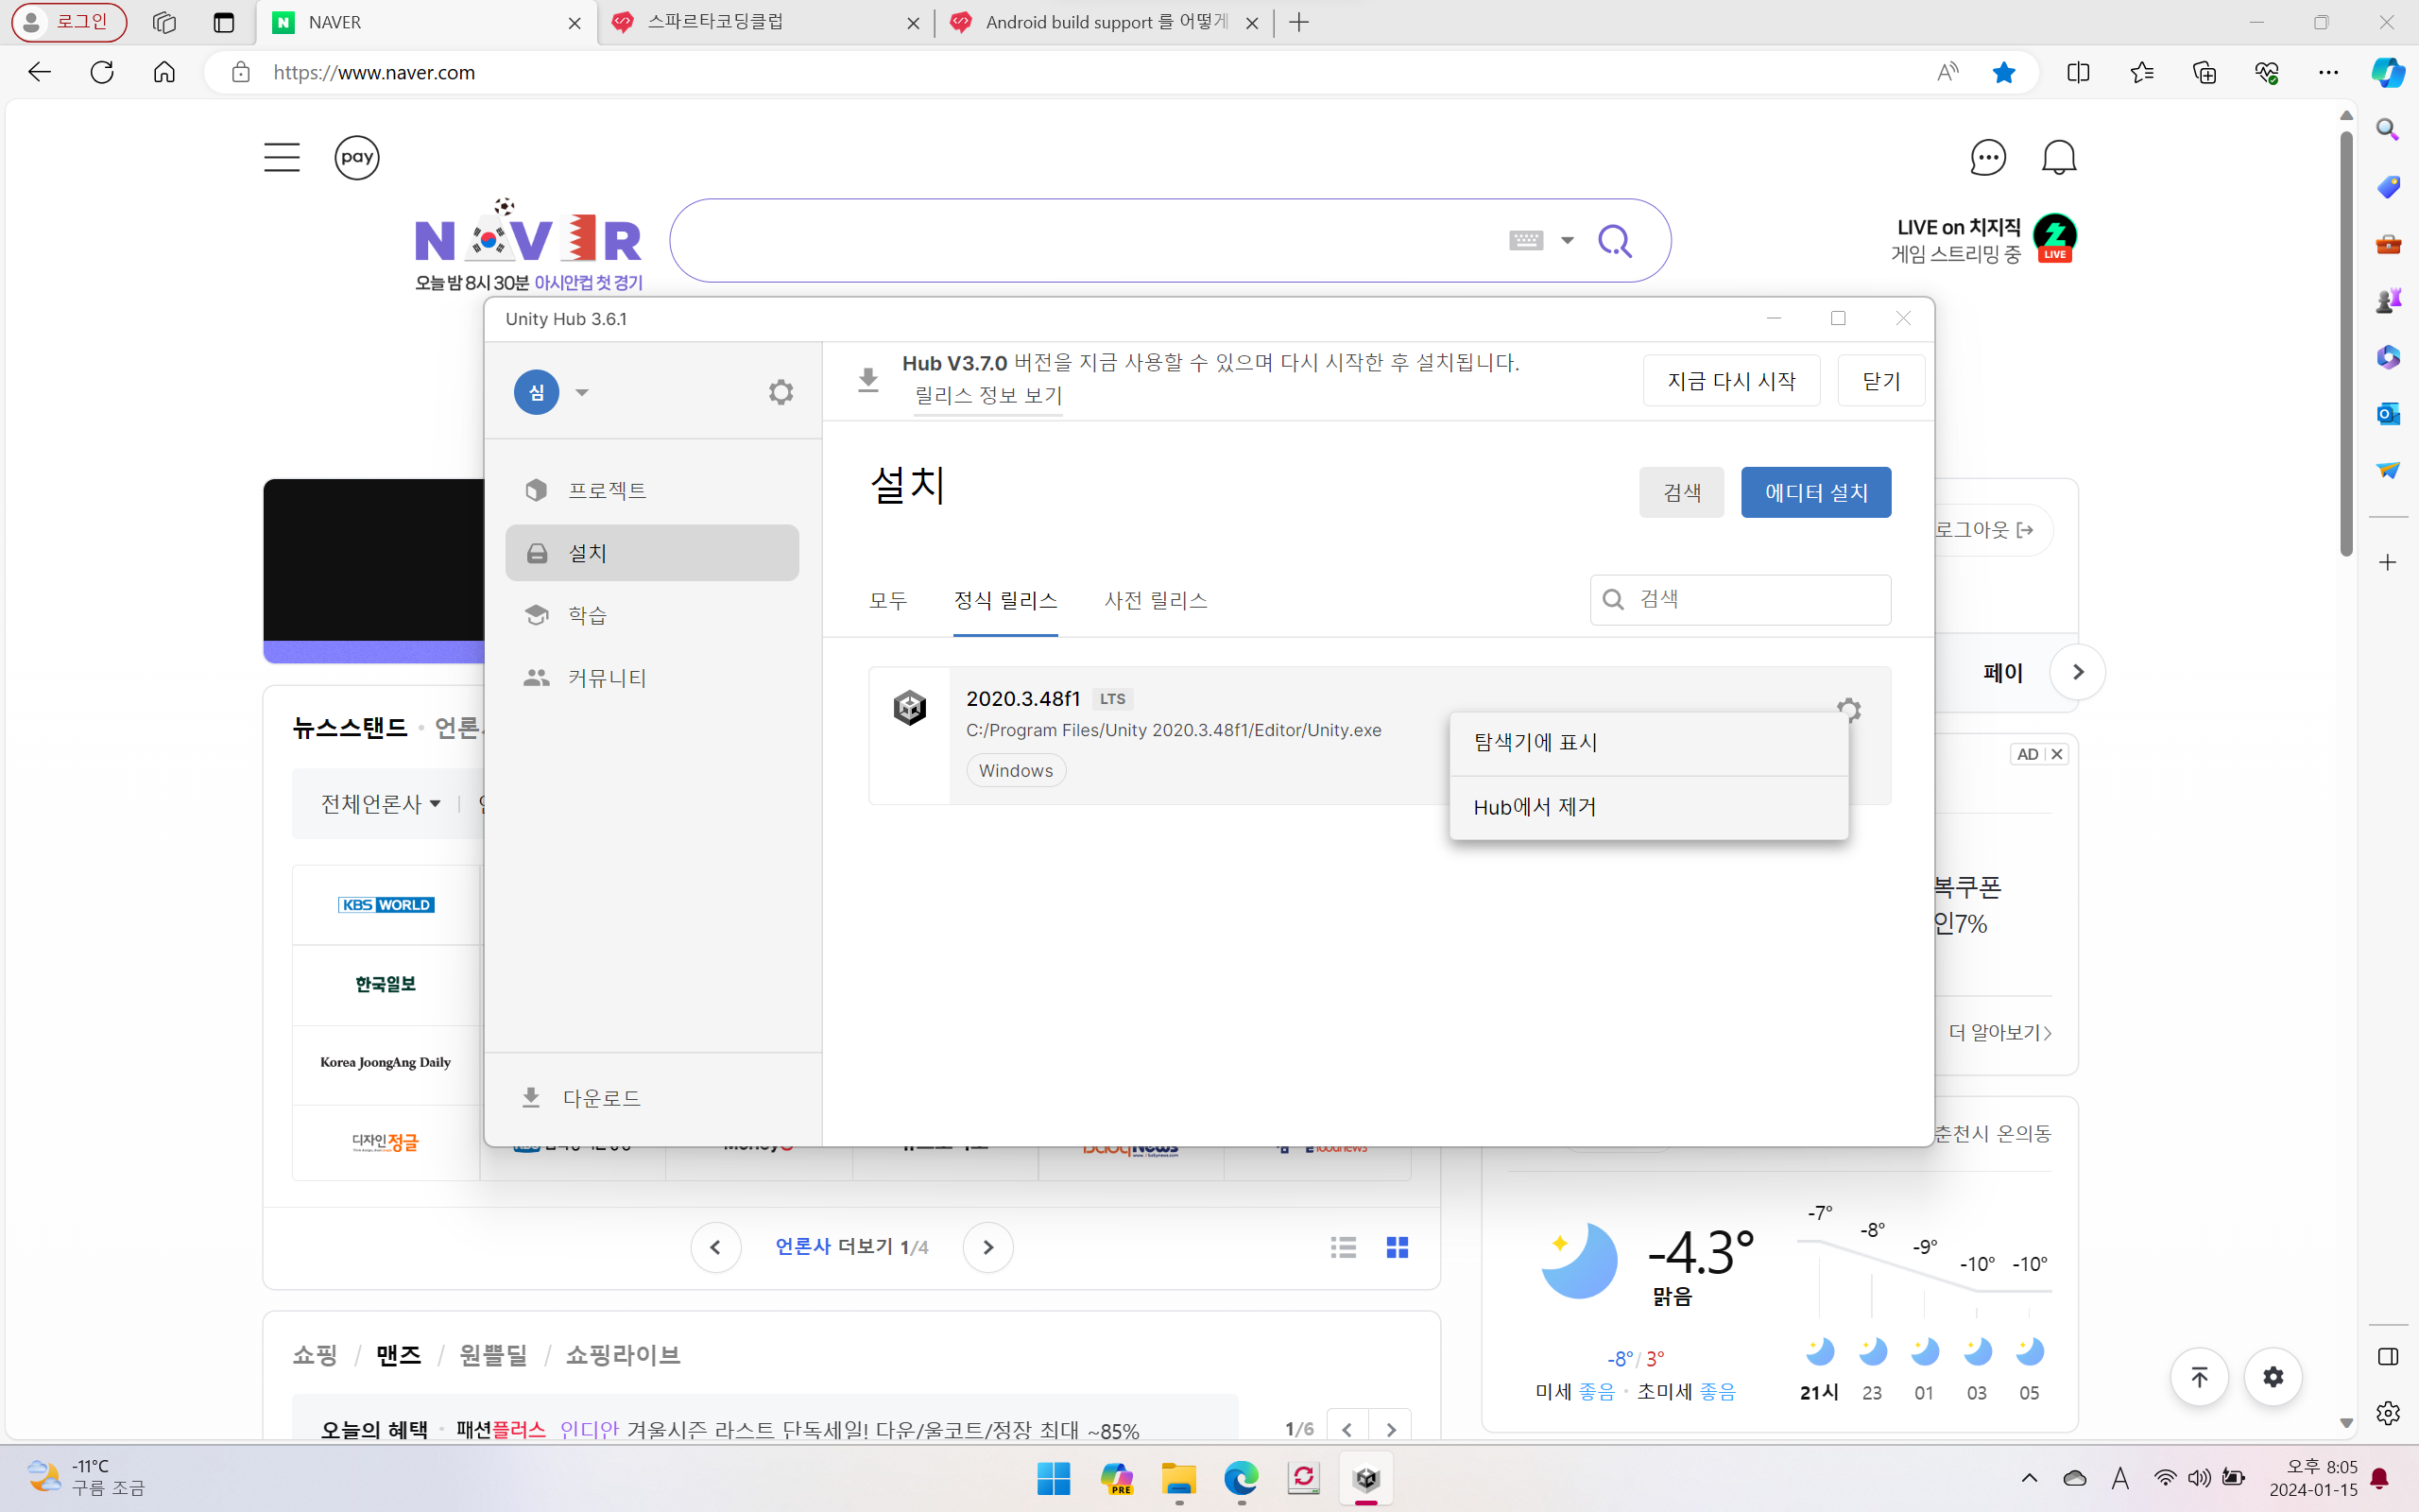Choose Hub에서 제거 from context menu

(x=1648, y=807)
